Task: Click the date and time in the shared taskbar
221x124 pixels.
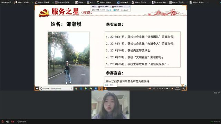Action: (177, 89)
